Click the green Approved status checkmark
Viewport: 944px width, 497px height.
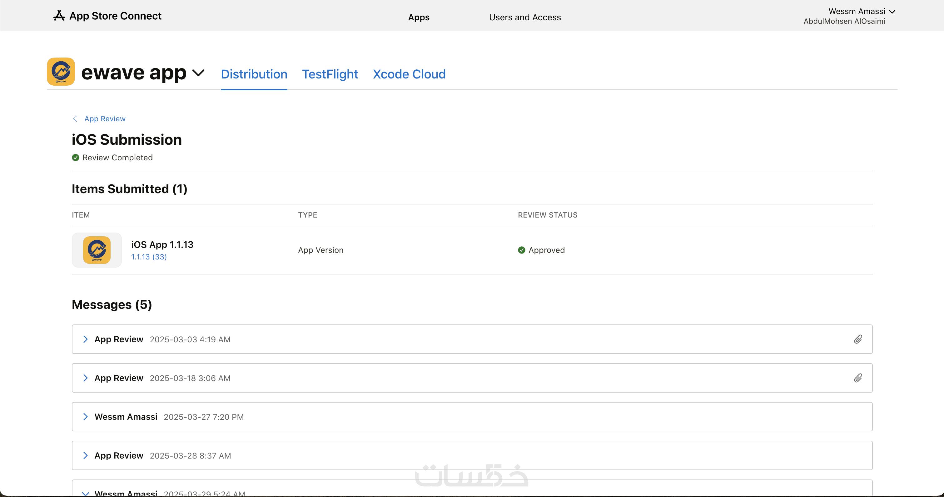(x=521, y=250)
